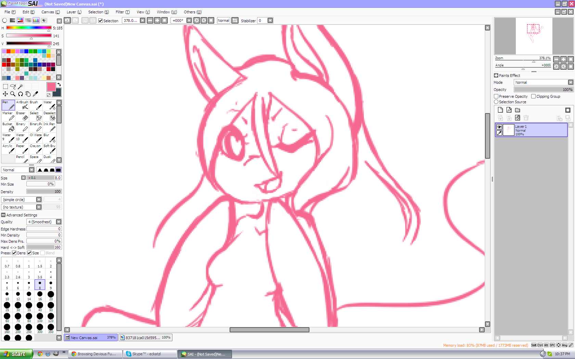This screenshot has height=359, width=575.
Task: Pick the magic wand tool
Action: pos(21,87)
